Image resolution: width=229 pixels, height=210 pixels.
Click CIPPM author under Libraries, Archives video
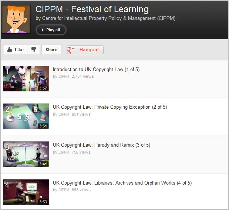(64, 190)
